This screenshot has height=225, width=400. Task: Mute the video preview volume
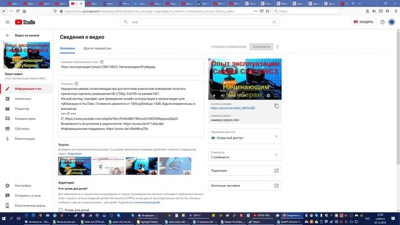[222, 96]
